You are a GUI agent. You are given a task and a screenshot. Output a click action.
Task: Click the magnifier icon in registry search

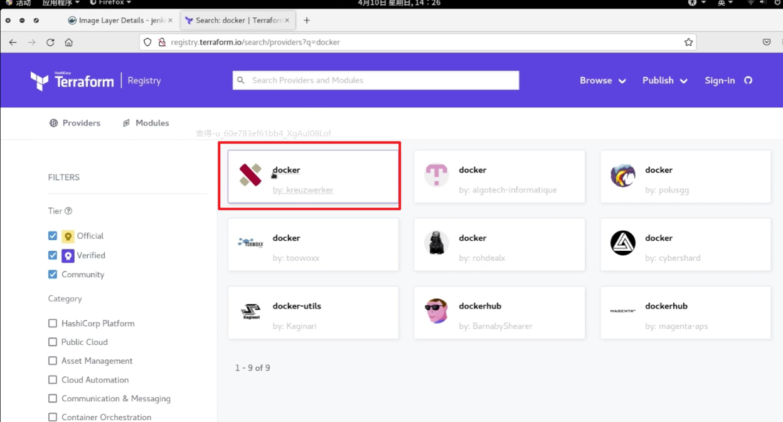241,80
